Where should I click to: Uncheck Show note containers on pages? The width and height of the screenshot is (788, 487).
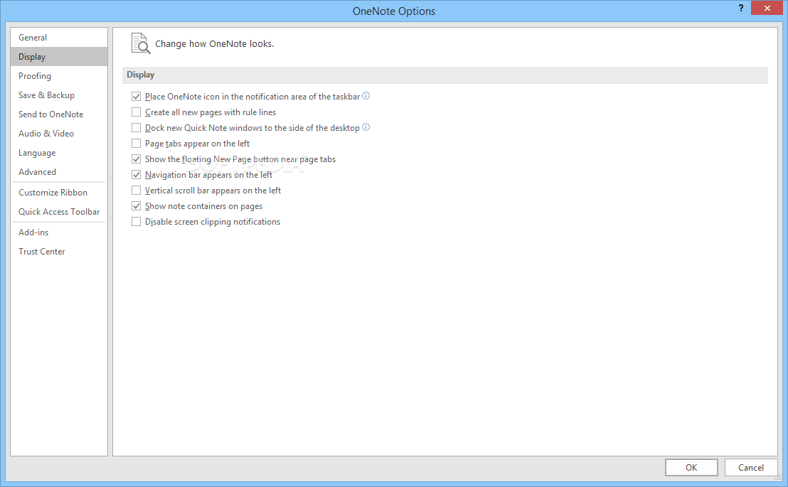pos(136,206)
